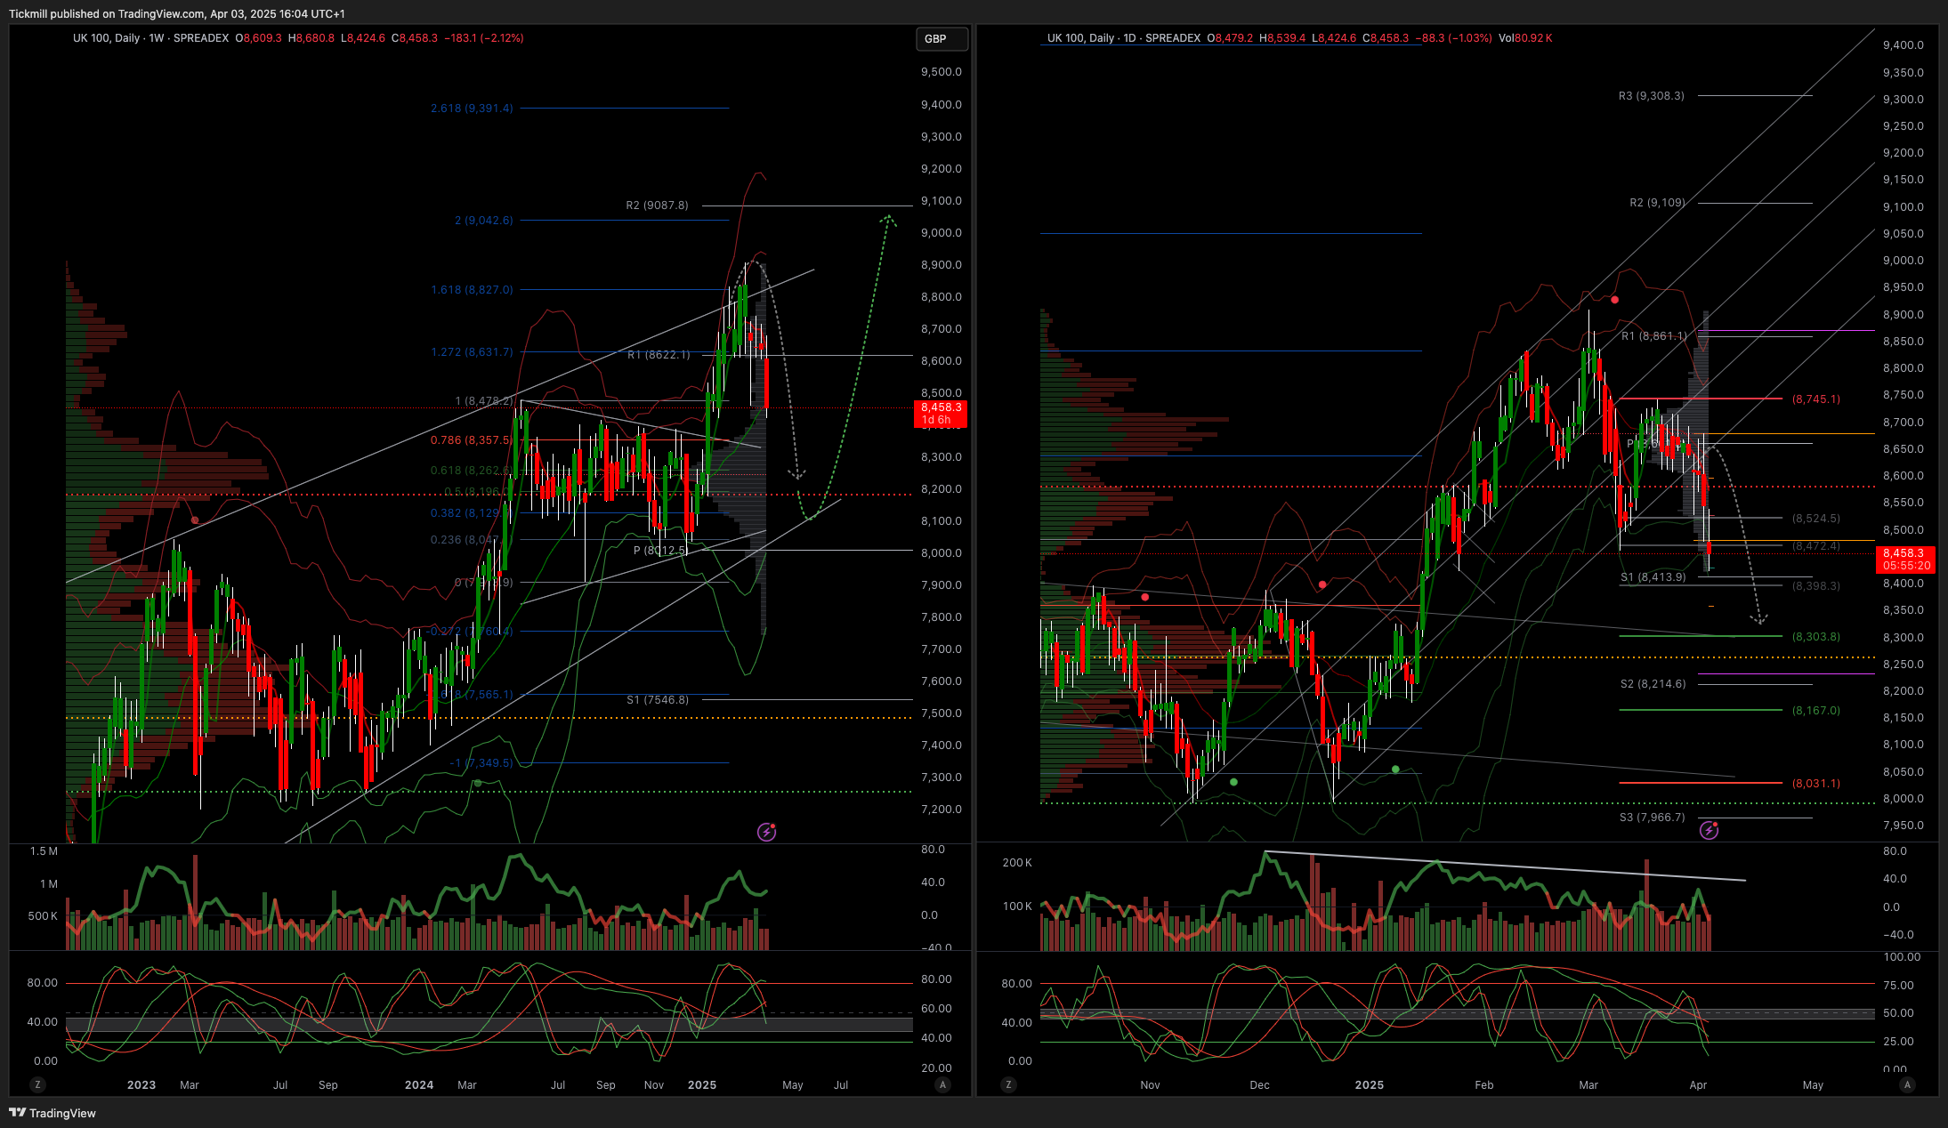Click the 9,500.0 tick on weekly price axis
1948x1128 pixels.
pyautogui.click(x=942, y=72)
